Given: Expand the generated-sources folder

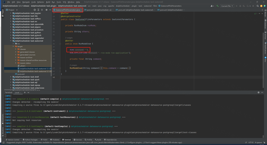Looking at the screenshot, I should click(16, 55).
